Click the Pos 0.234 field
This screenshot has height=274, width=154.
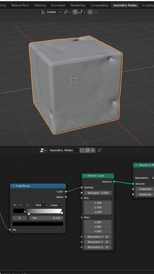(x=46, y=218)
